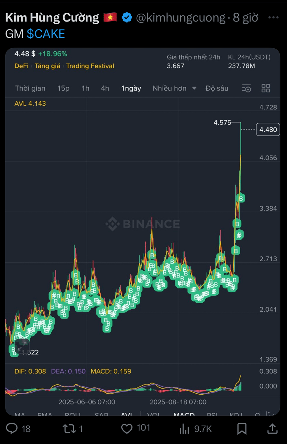Select the 1h timeframe

pyautogui.click(x=85, y=88)
